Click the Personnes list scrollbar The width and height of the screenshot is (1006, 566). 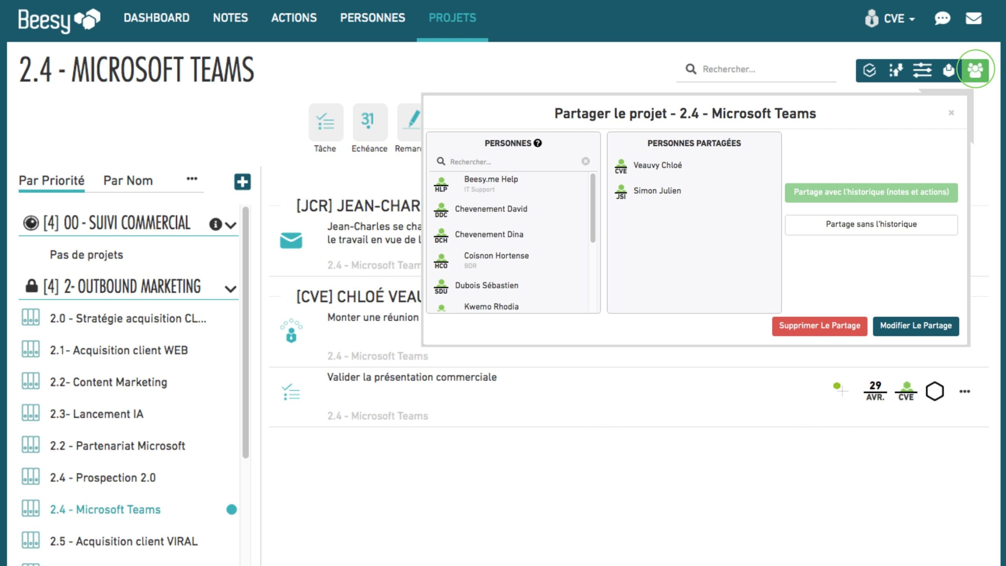pos(593,209)
